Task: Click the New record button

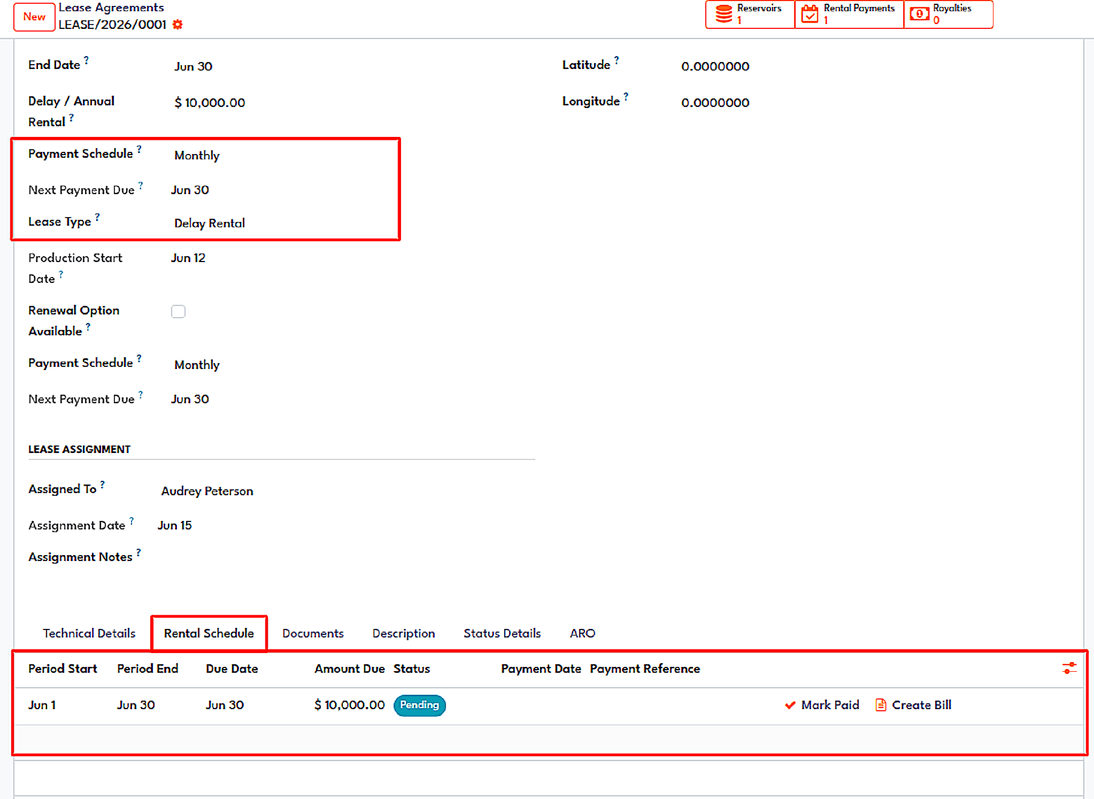Action: point(34,17)
